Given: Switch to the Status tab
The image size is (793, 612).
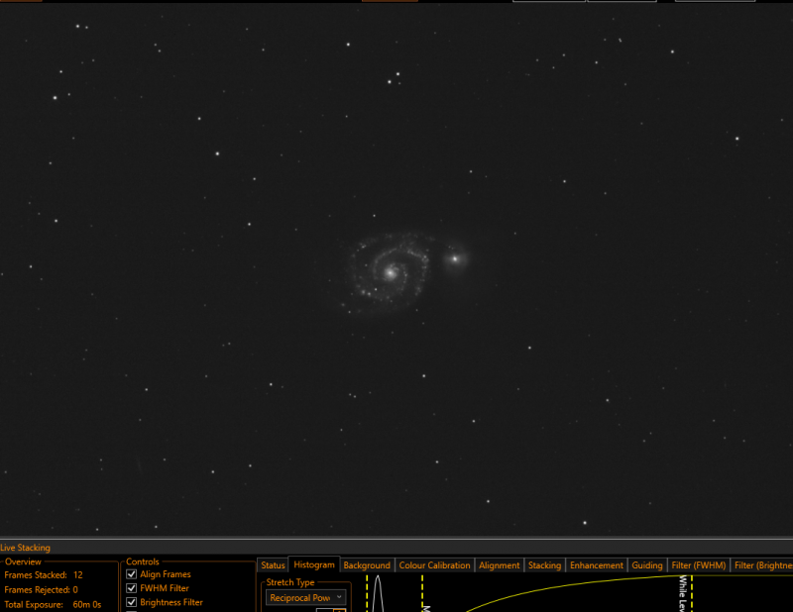Looking at the screenshot, I should (273, 565).
